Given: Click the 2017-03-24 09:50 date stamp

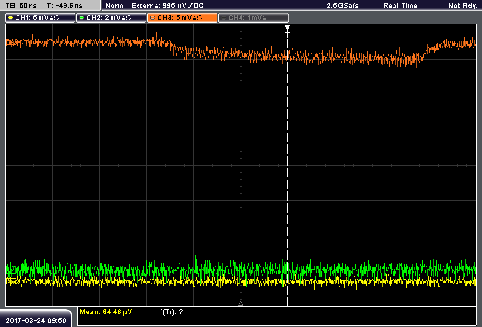Looking at the screenshot, I should pyautogui.click(x=36, y=321).
